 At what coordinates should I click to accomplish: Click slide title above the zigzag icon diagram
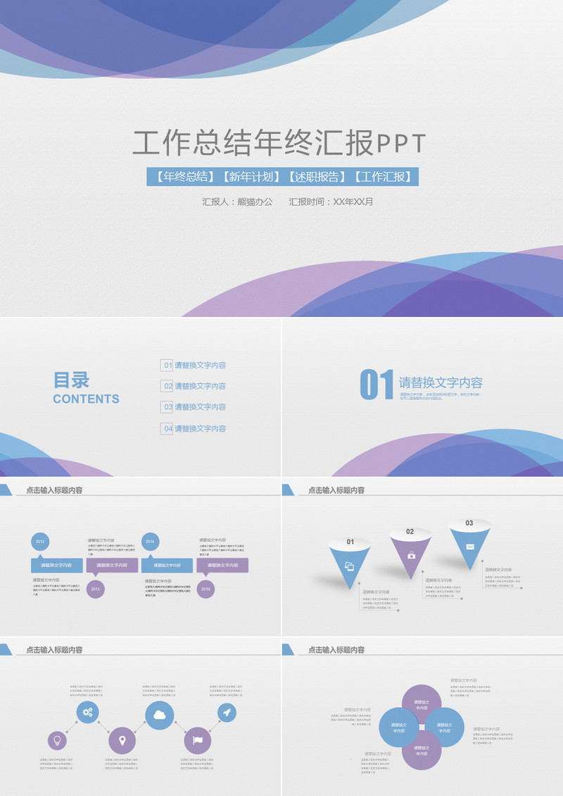[54, 649]
